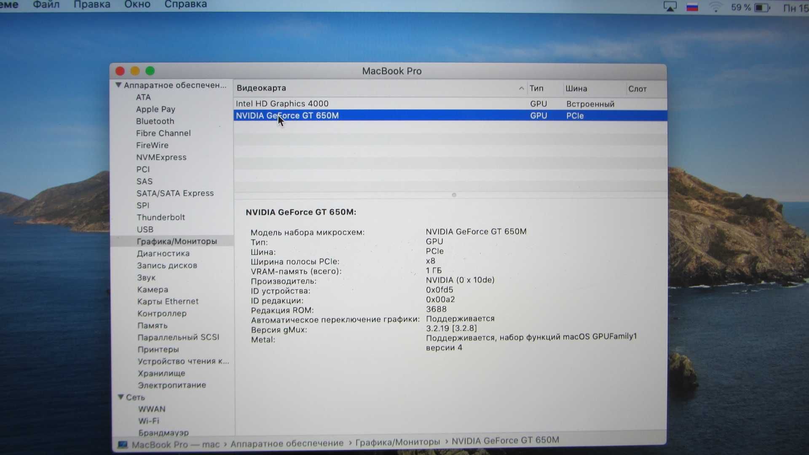Viewport: 809px width, 455px height.
Task: Open the Файл menu
Action: pyautogui.click(x=46, y=5)
